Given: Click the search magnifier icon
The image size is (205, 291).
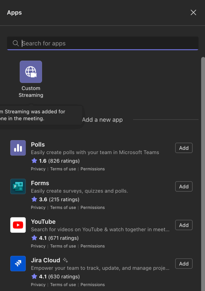Looking at the screenshot, I should pos(16,43).
